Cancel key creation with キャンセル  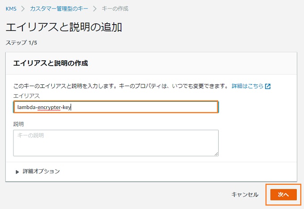tap(245, 194)
